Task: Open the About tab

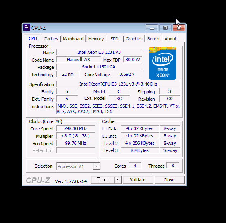Action: point(171,39)
